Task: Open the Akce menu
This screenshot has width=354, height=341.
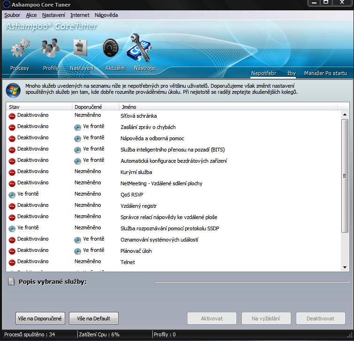Action: (31, 15)
